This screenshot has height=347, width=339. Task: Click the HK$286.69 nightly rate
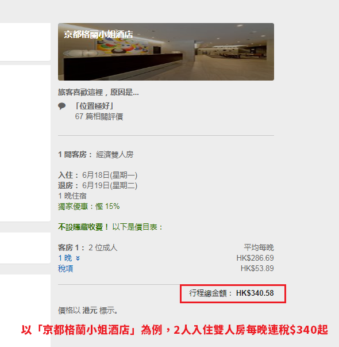(x=255, y=258)
